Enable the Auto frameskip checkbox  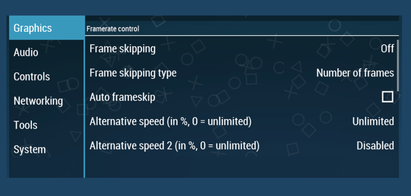click(387, 97)
